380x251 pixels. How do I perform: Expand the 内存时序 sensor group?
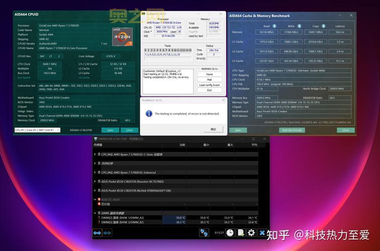click(x=95, y=163)
